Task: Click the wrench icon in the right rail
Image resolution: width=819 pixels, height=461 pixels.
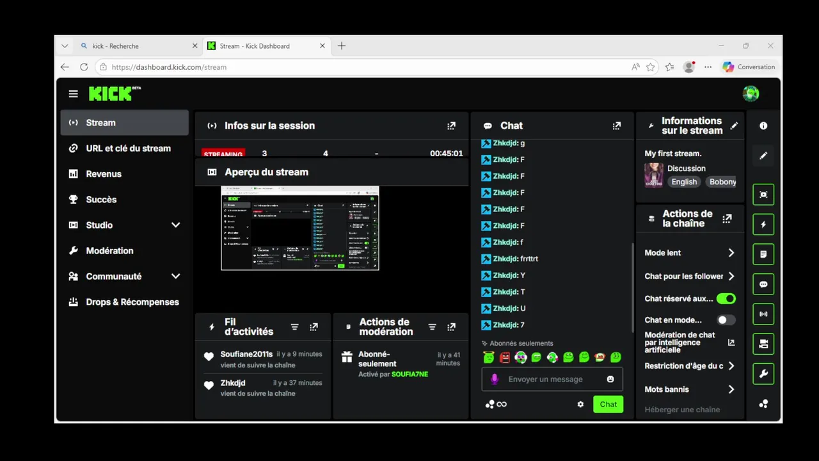Action: (763, 374)
